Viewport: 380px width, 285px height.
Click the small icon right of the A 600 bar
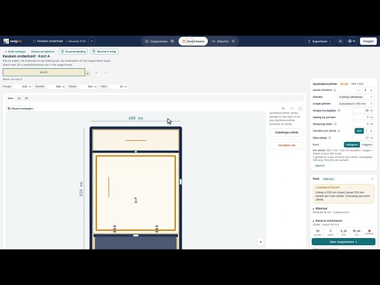click(88, 73)
